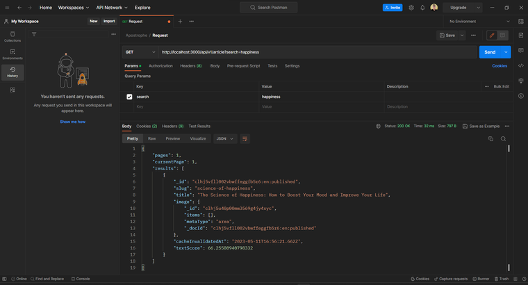The height and width of the screenshot is (285, 528).
Task: Open the settings gear icon
Action: 411,8
